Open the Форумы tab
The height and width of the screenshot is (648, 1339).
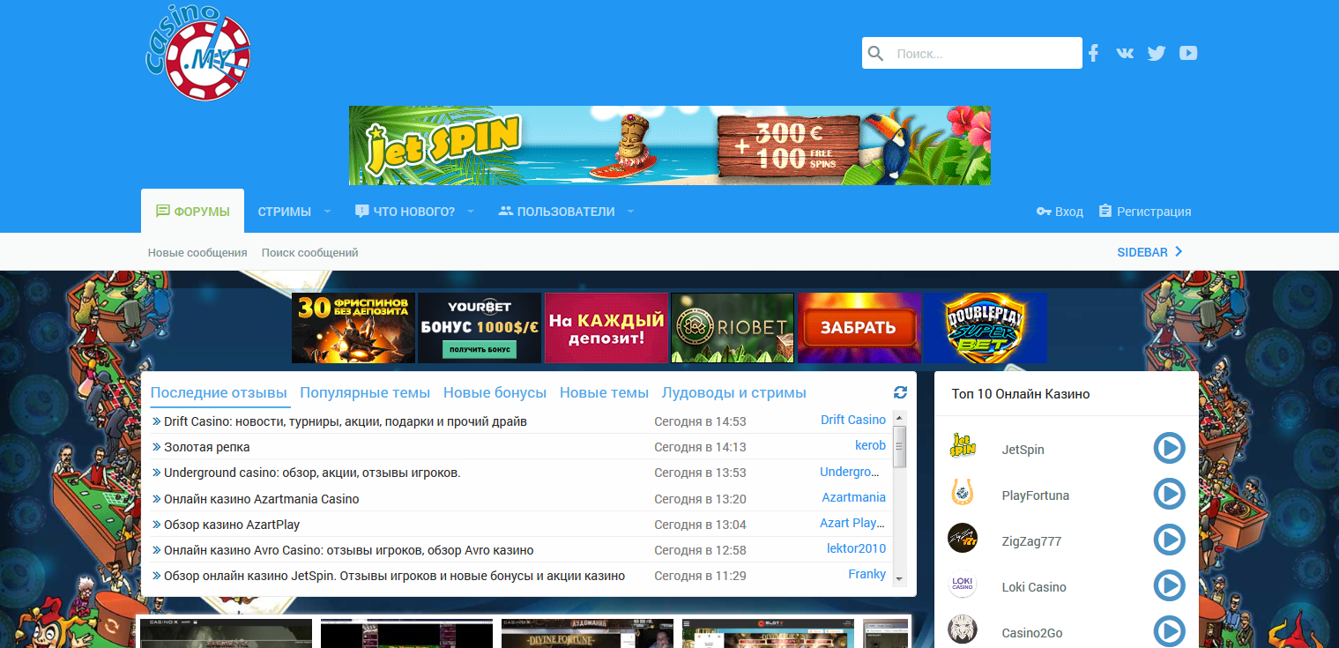pyautogui.click(x=192, y=211)
